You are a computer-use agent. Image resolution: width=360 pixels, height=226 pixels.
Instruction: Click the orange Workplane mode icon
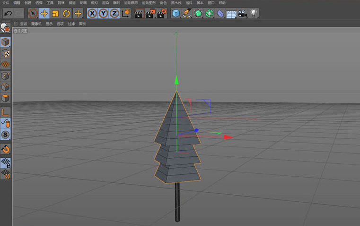point(6,64)
